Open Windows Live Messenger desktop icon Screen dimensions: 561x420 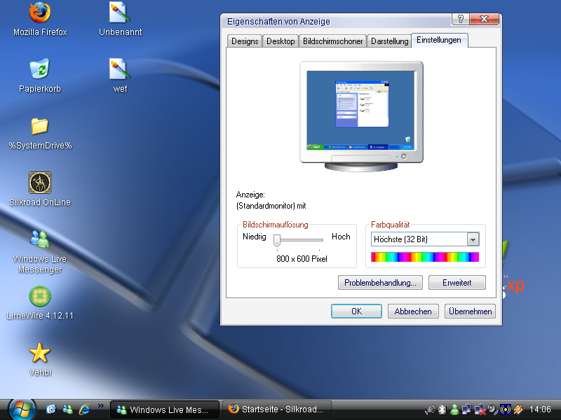point(39,239)
